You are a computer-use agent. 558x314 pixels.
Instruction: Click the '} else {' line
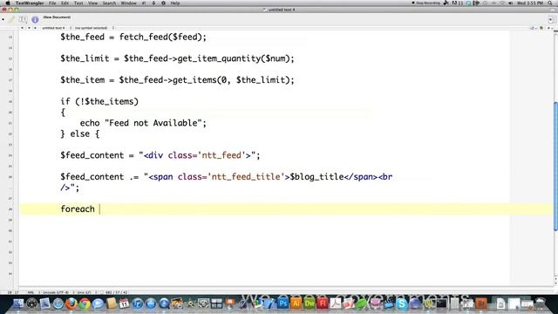79,133
